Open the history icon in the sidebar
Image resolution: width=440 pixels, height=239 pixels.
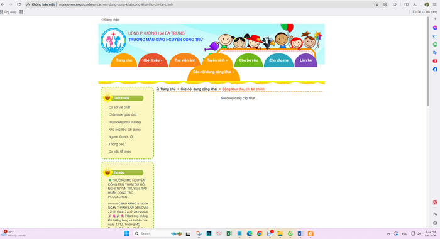(435, 214)
